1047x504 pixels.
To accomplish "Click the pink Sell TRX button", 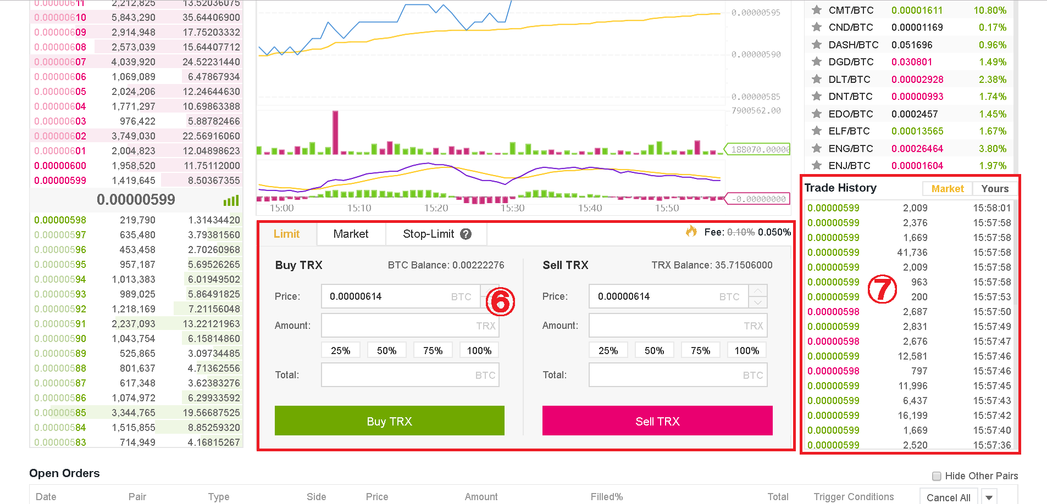I will click(657, 421).
